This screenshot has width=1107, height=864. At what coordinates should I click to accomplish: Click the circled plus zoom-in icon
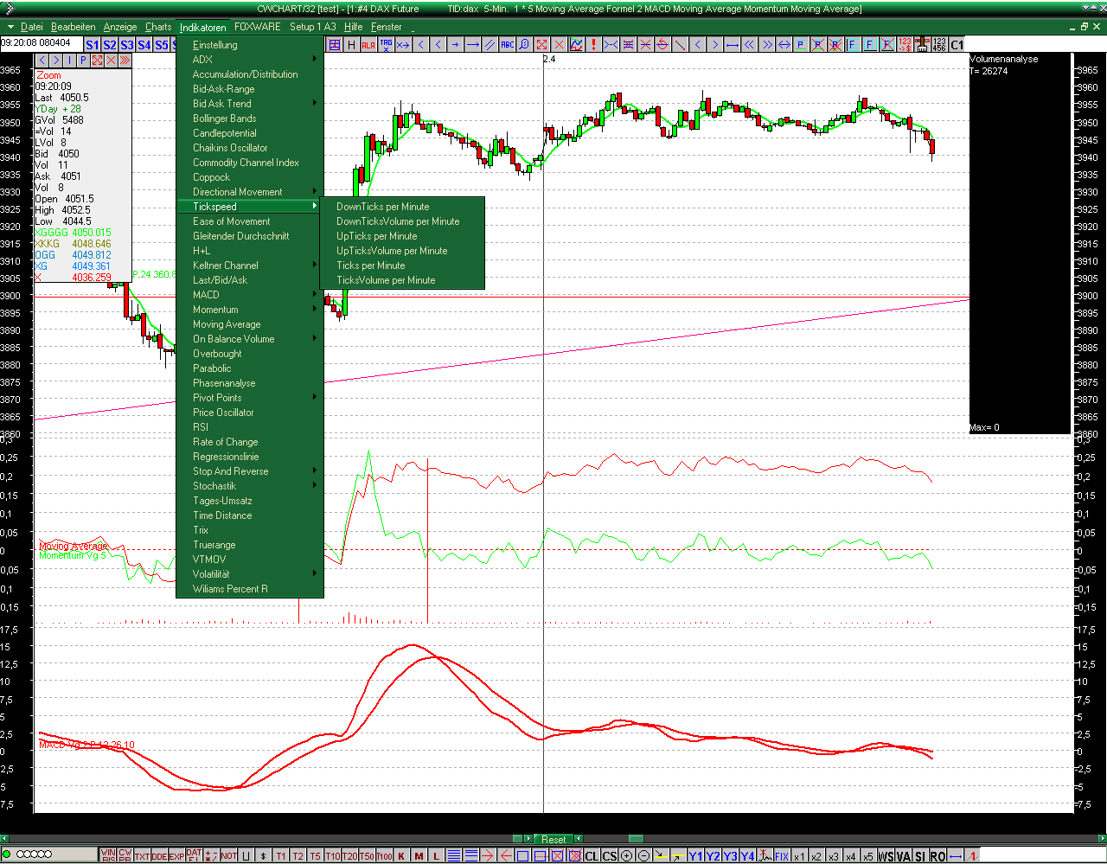(627, 856)
